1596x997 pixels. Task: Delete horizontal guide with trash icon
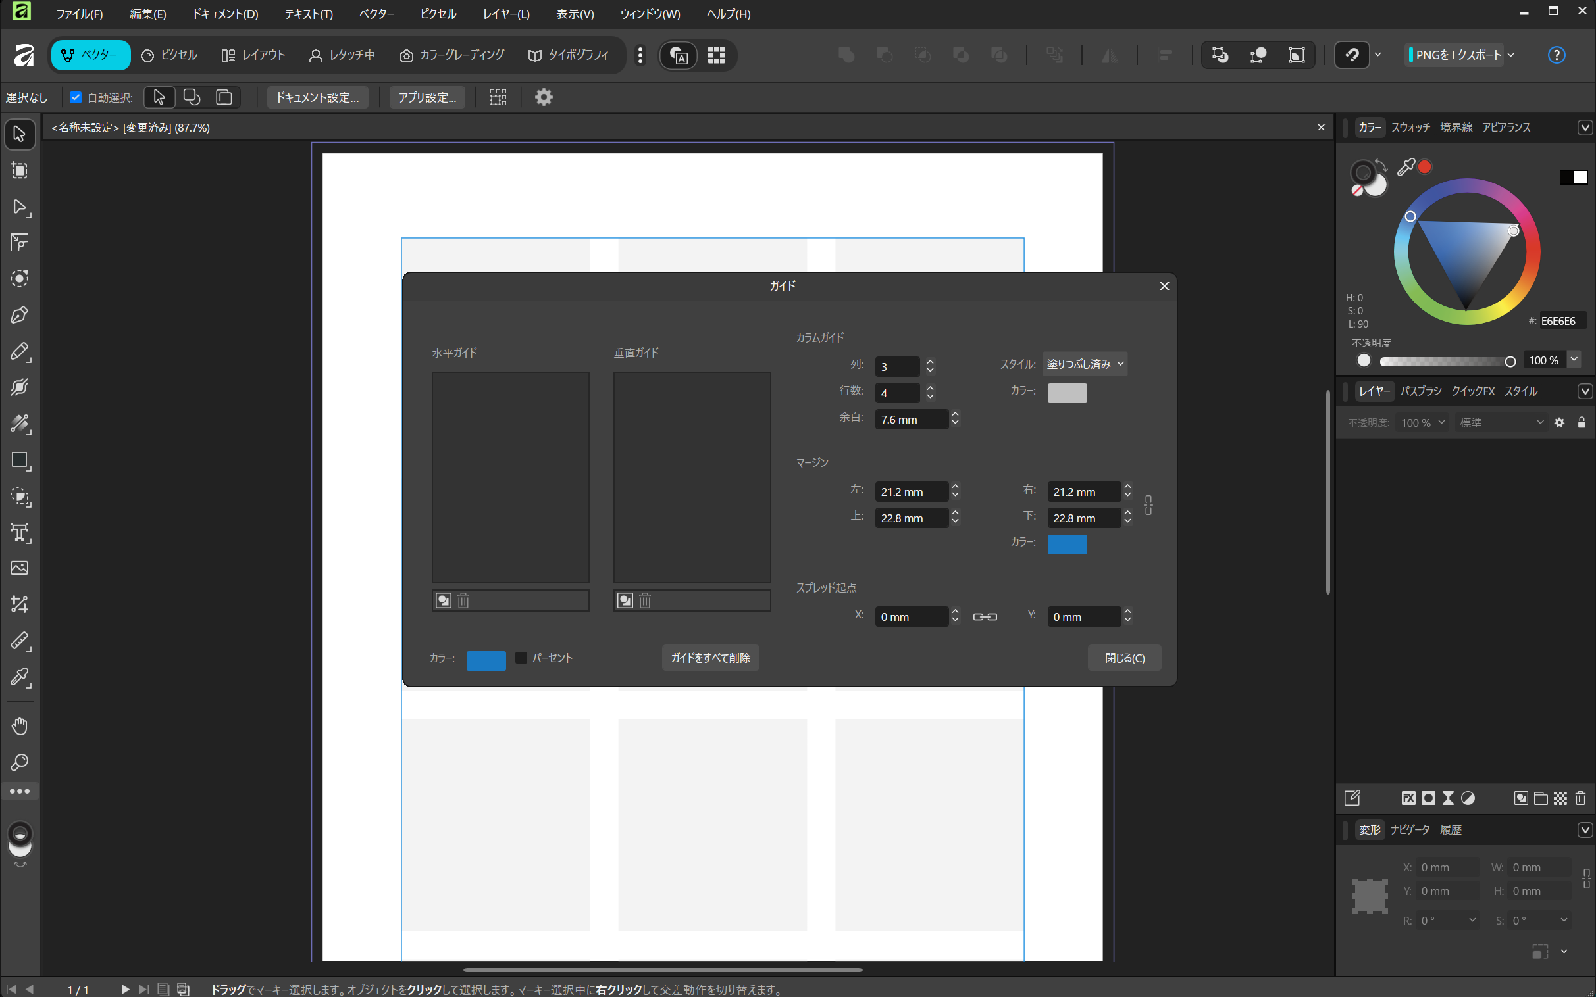[x=463, y=600]
